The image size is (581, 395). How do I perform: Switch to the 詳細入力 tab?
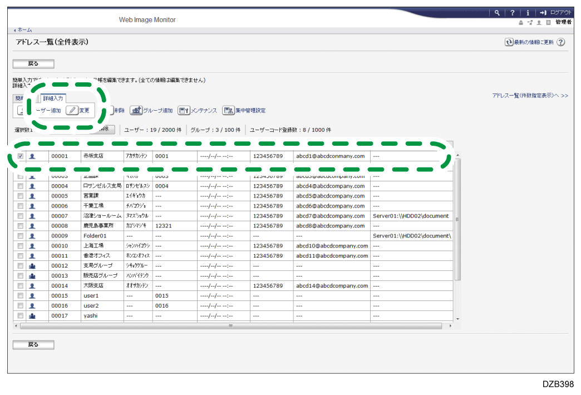(53, 98)
